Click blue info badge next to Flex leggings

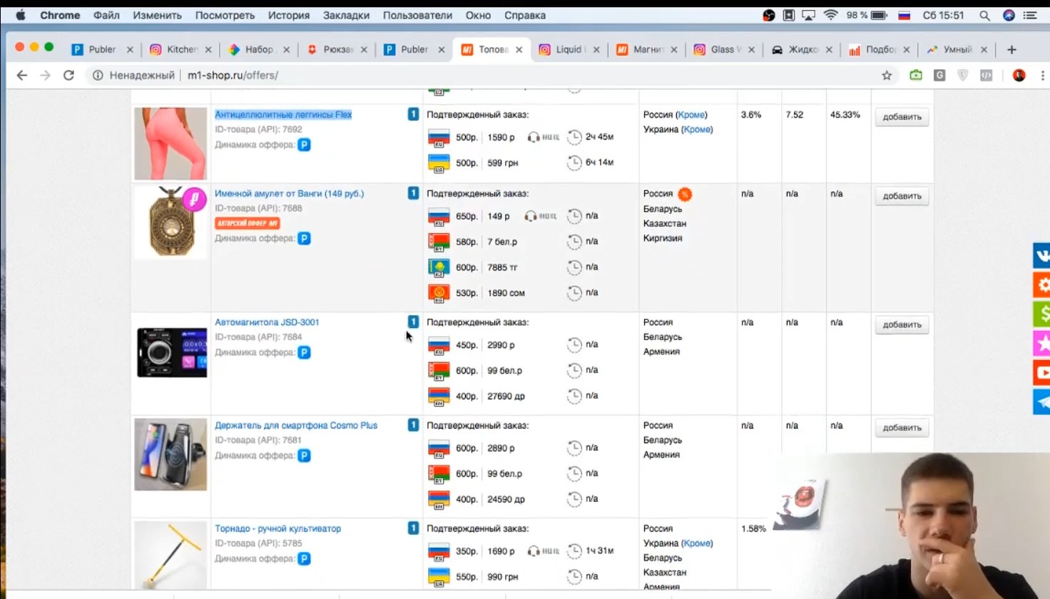pos(413,114)
